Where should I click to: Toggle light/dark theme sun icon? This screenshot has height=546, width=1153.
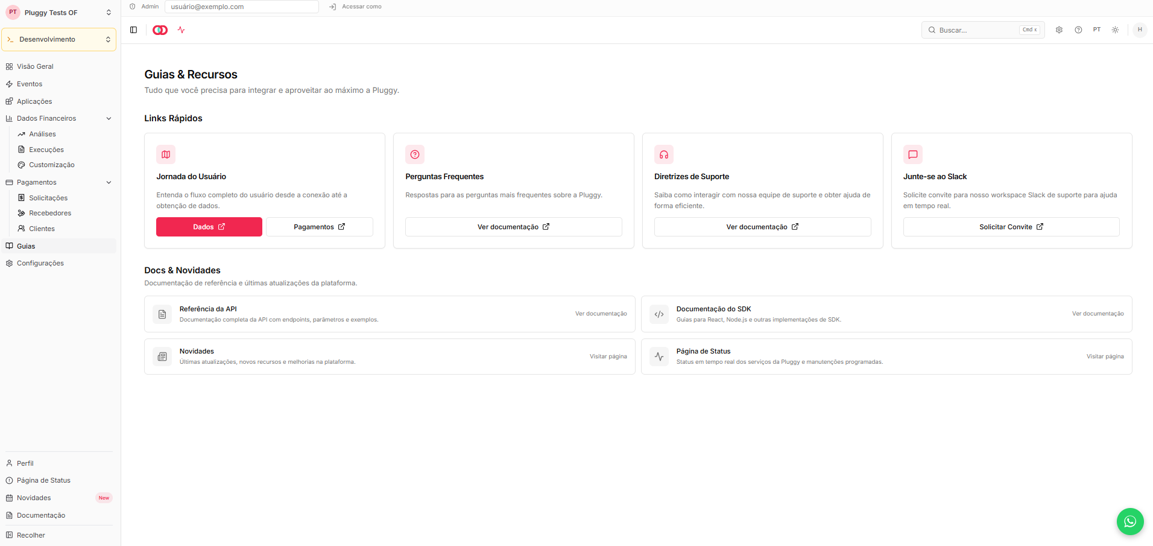[1116, 30]
